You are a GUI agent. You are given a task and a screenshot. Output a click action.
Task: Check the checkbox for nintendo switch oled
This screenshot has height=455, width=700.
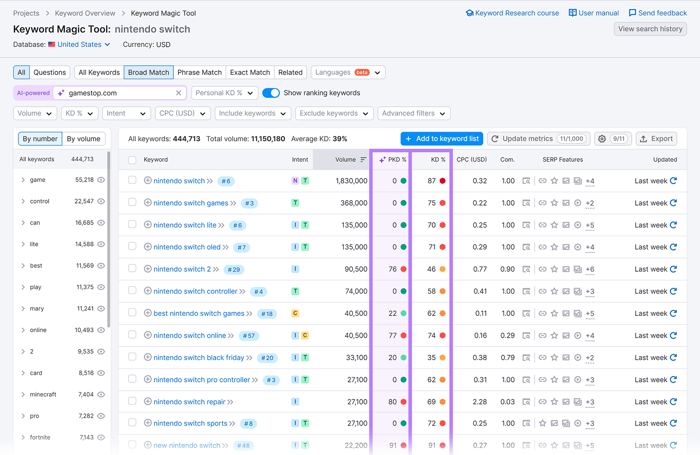click(132, 247)
